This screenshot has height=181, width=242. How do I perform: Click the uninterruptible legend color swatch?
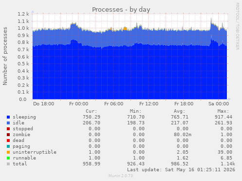tap(8, 152)
